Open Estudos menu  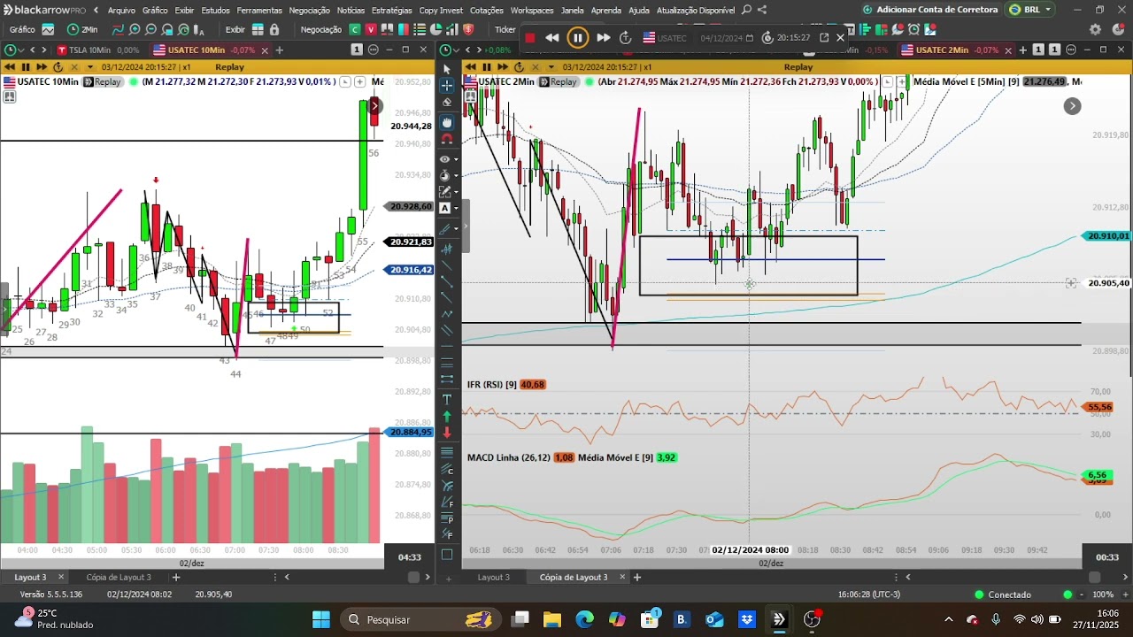coord(215,10)
